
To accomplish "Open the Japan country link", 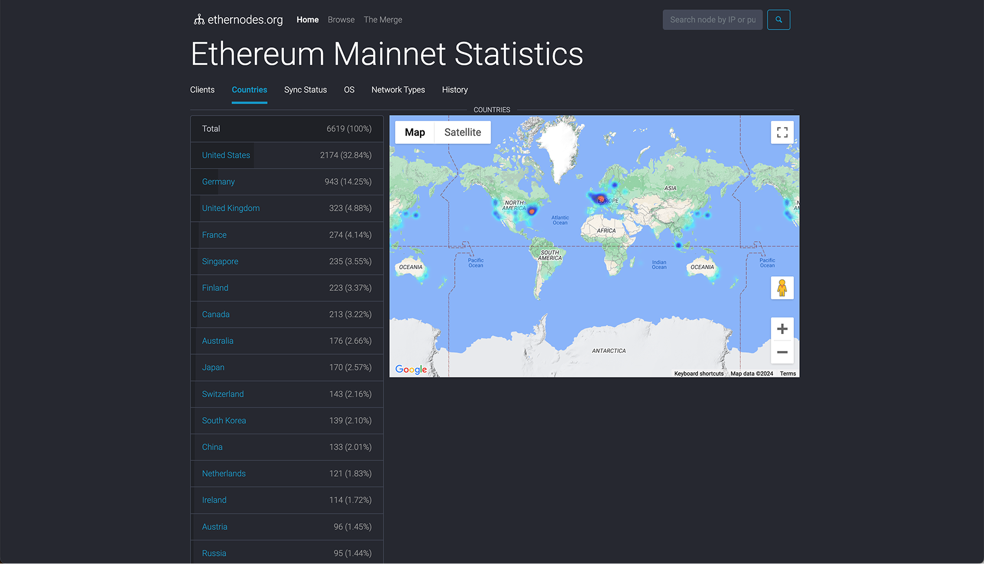I will (213, 368).
